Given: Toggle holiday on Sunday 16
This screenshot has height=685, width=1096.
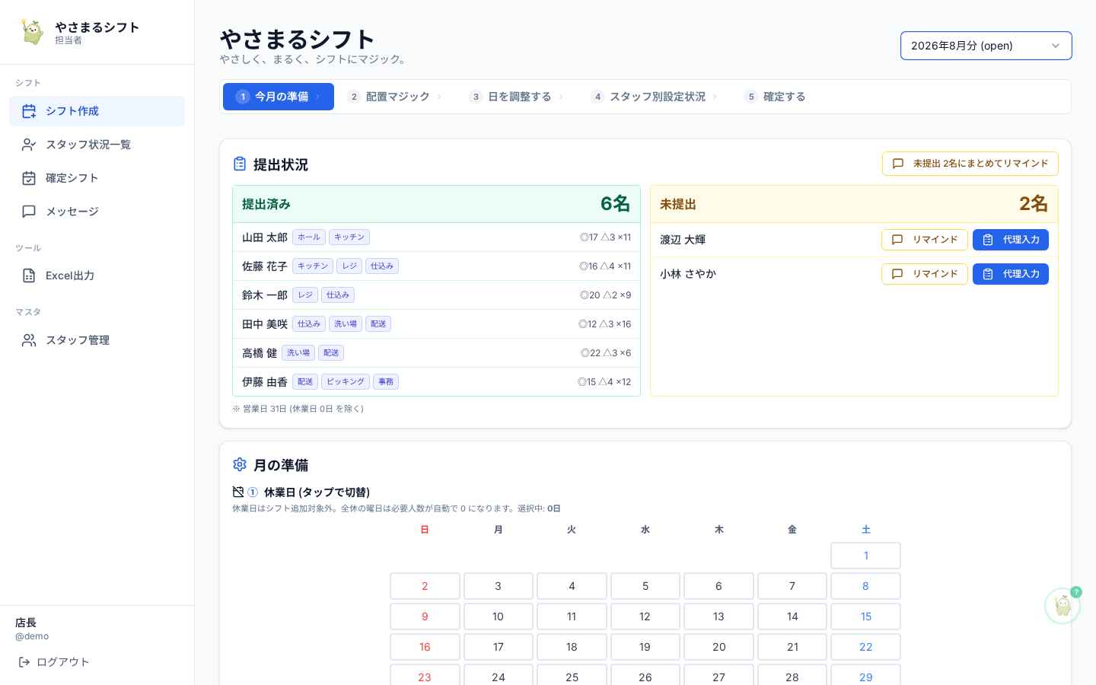Looking at the screenshot, I should [425, 647].
